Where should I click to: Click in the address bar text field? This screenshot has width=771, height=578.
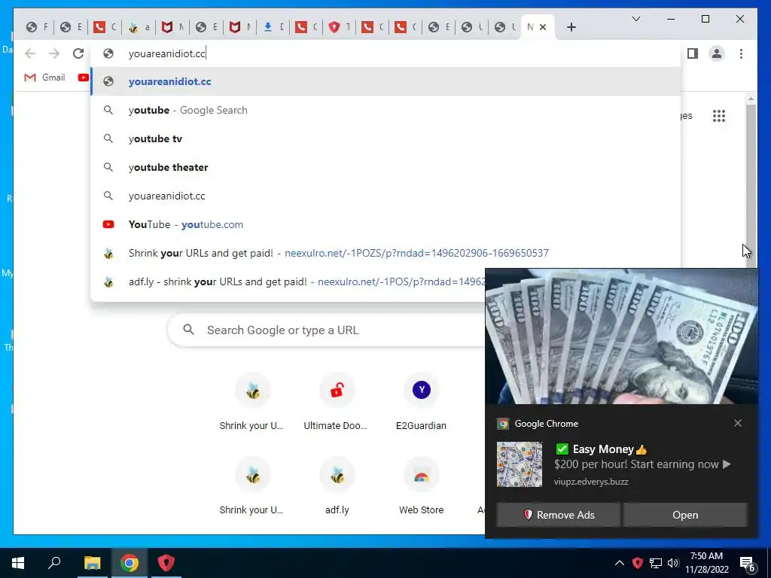(x=386, y=53)
